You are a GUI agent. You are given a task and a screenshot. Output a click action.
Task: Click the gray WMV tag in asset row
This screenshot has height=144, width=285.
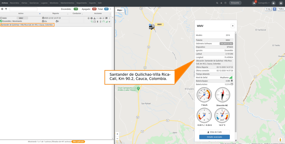click(22, 18)
